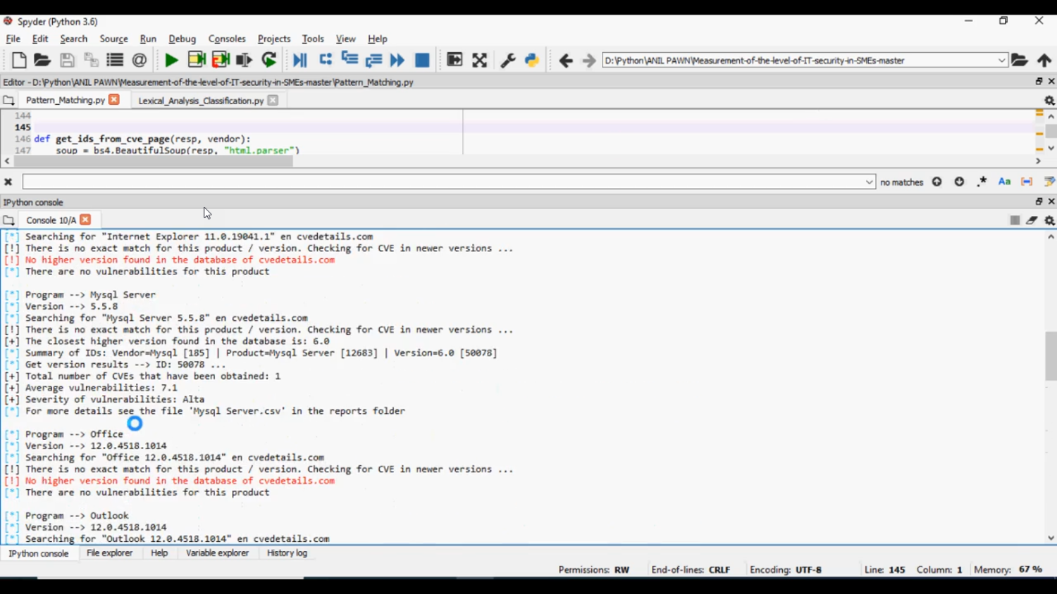Screen dimensions: 1057x594
Task: Toggle regular expression search option
Action: [982, 182]
